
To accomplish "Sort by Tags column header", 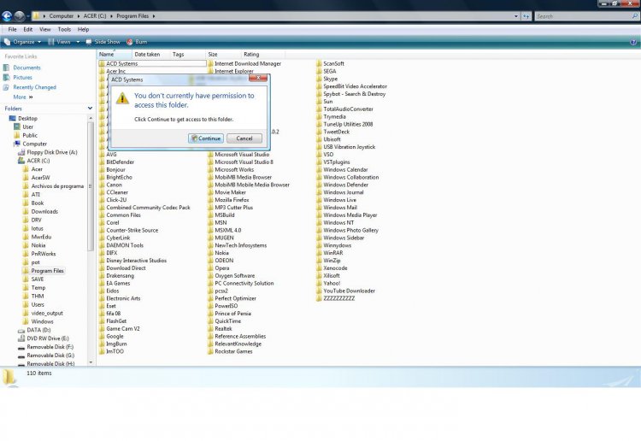I will pos(188,54).
